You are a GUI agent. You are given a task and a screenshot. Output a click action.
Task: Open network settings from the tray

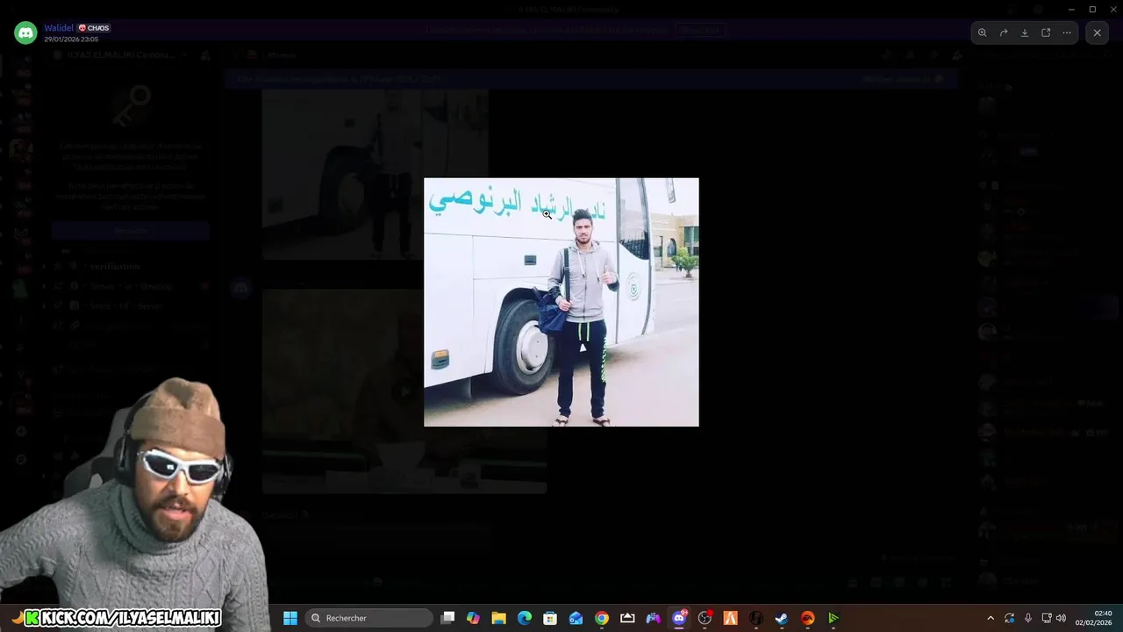[x=1047, y=618]
